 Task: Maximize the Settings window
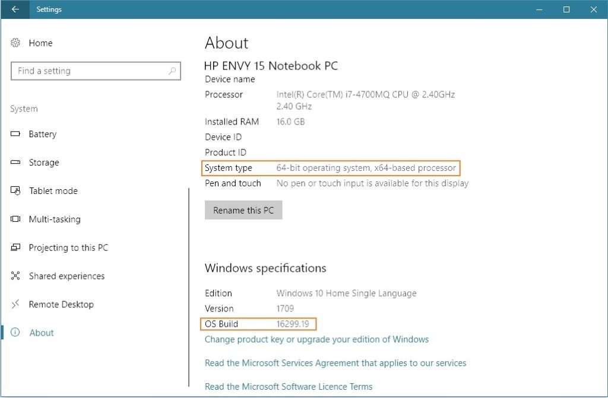(566, 9)
